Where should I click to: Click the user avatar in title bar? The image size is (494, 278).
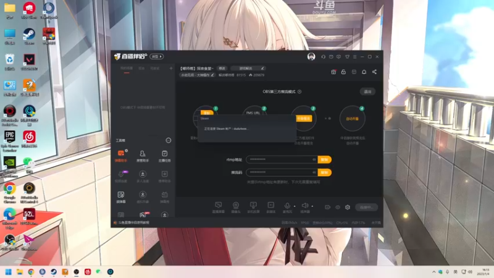tap(311, 57)
